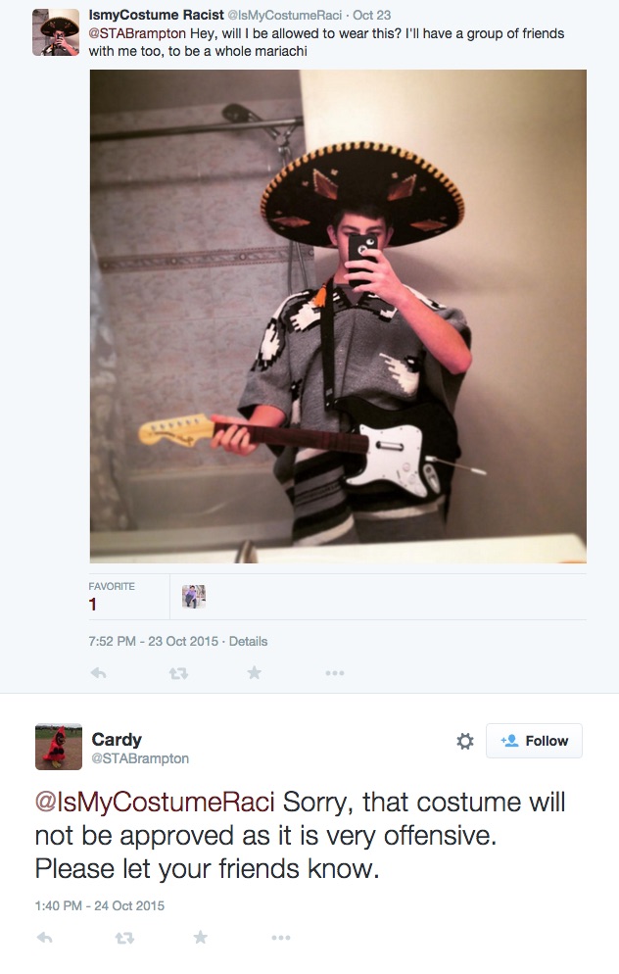
Task: Favorite Cardy's reply with the star
Action: (x=200, y=937)
